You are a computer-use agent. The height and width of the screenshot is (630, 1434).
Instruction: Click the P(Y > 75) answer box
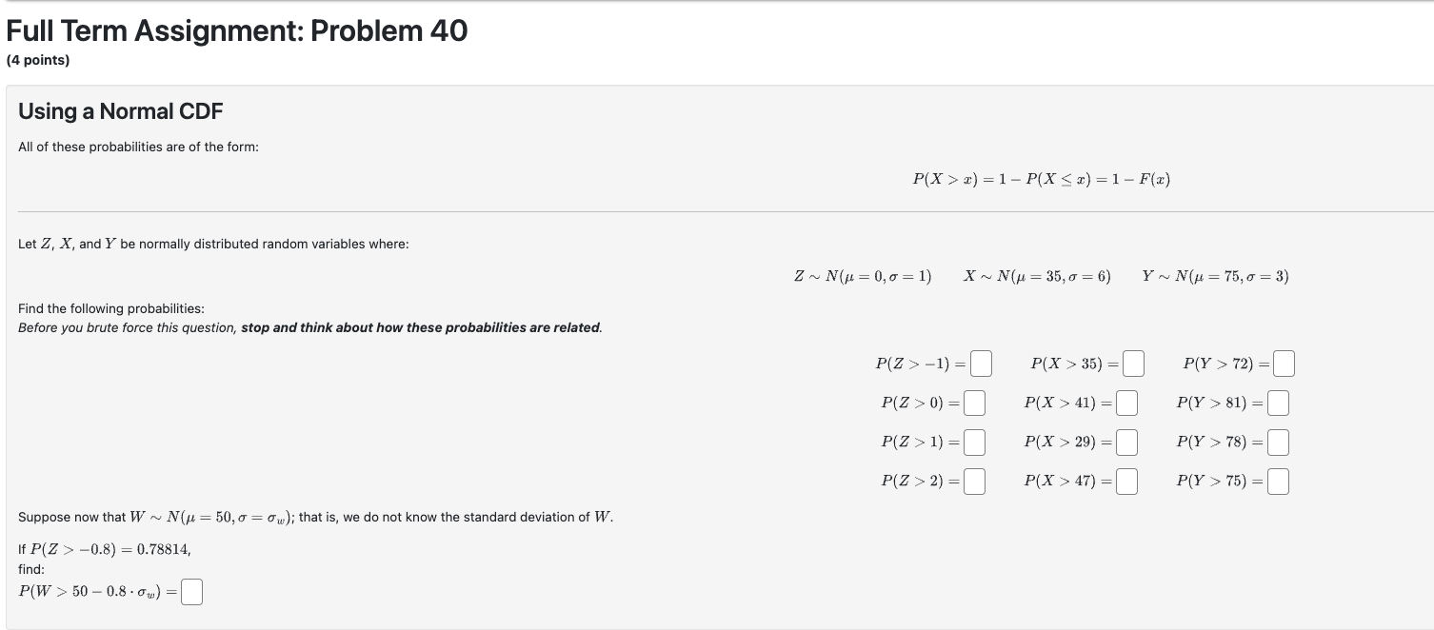(x=1277, y=481)
